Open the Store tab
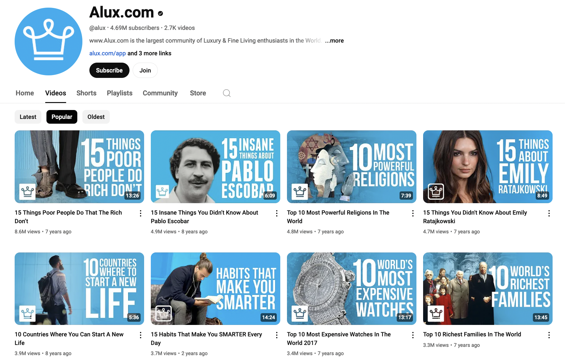 [198, 93]
